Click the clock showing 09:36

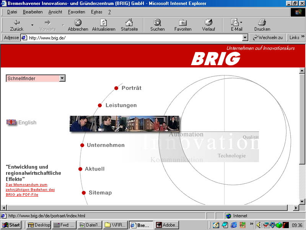tap(297, 225)
